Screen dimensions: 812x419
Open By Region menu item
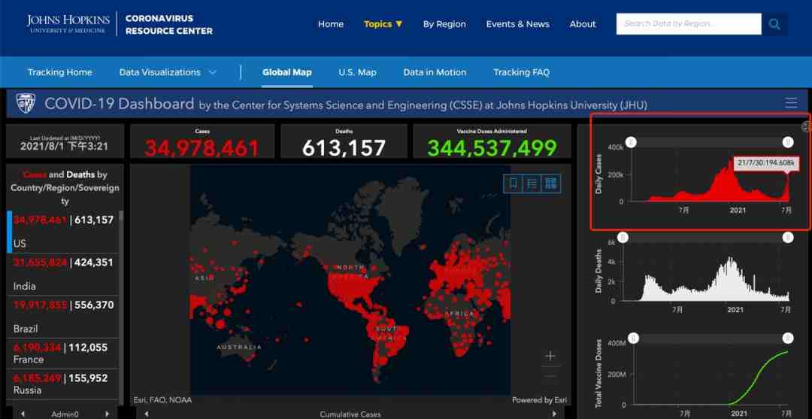point(444,24)
